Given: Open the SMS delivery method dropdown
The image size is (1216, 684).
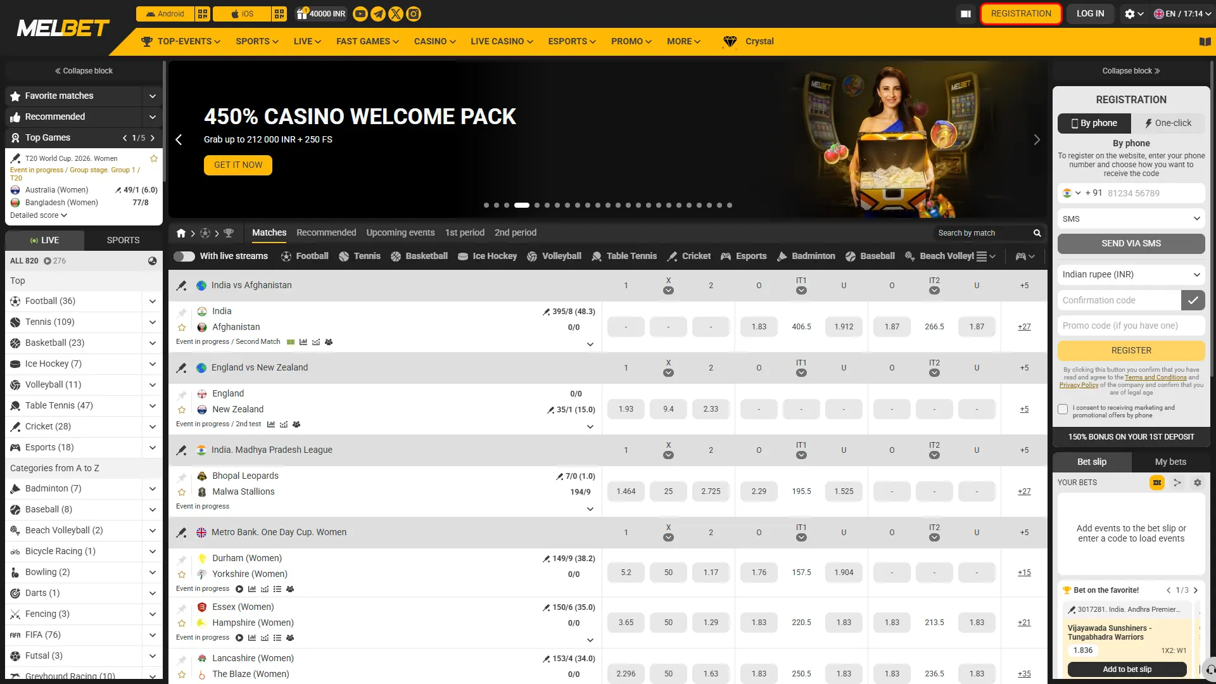Looking at the screenshot, I should [x=1131, y=218].
